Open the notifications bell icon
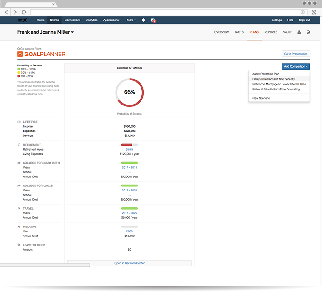 (143, 20)
